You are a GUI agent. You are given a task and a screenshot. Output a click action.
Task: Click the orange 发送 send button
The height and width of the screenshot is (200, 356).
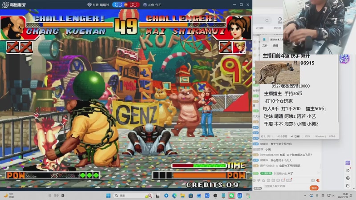point(314,188)
